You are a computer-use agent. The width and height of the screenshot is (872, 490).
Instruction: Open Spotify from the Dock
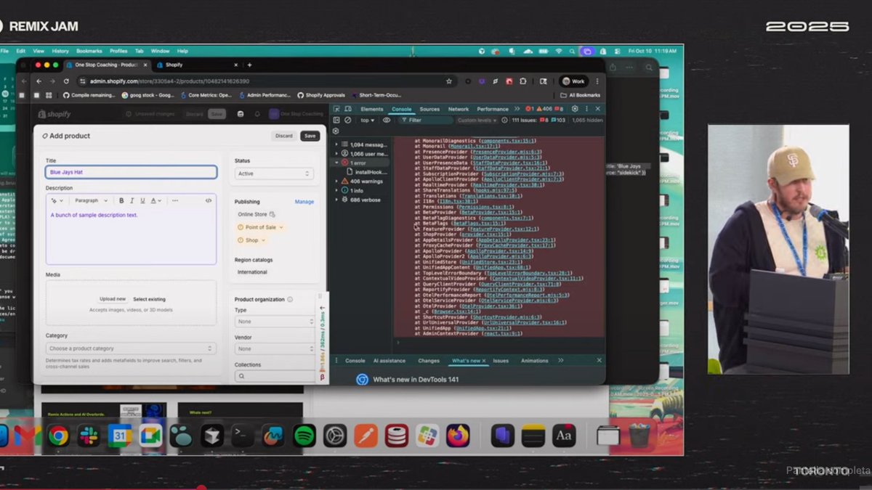pyautogui.click(x=304, y=436)
